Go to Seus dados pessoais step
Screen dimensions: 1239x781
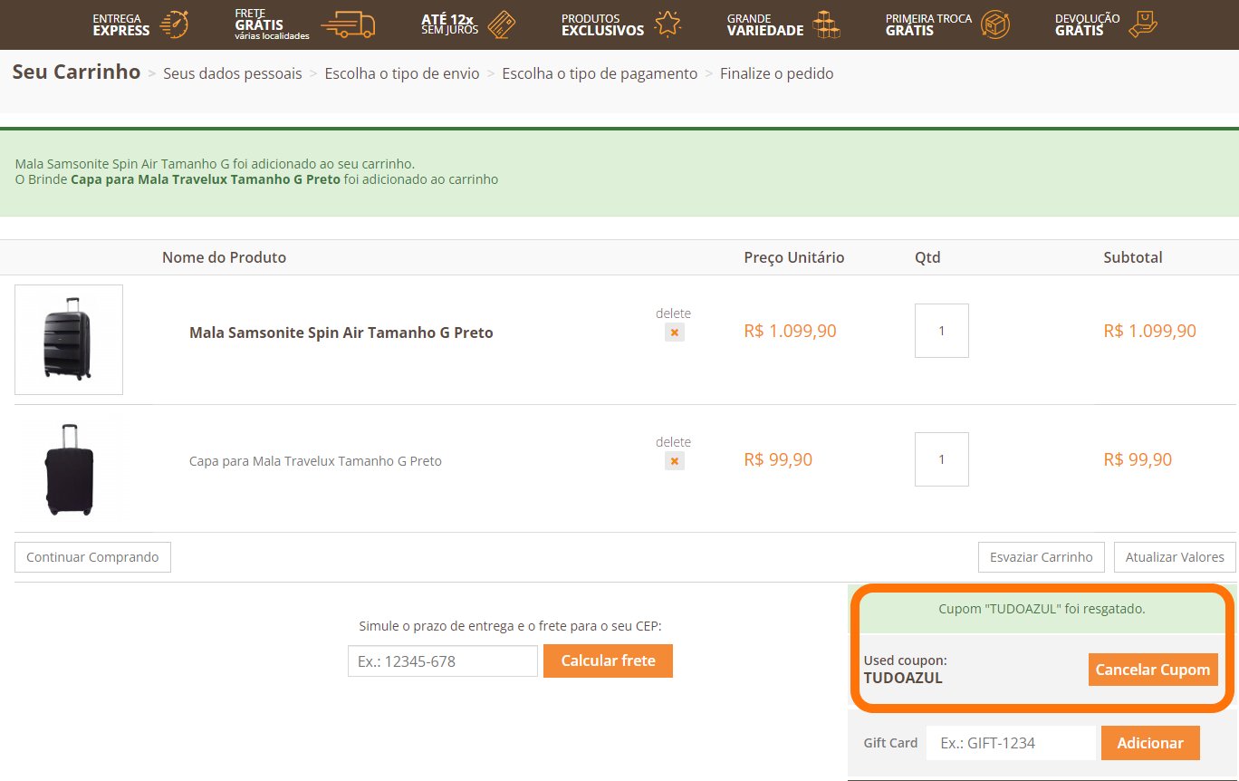(233, 73)
